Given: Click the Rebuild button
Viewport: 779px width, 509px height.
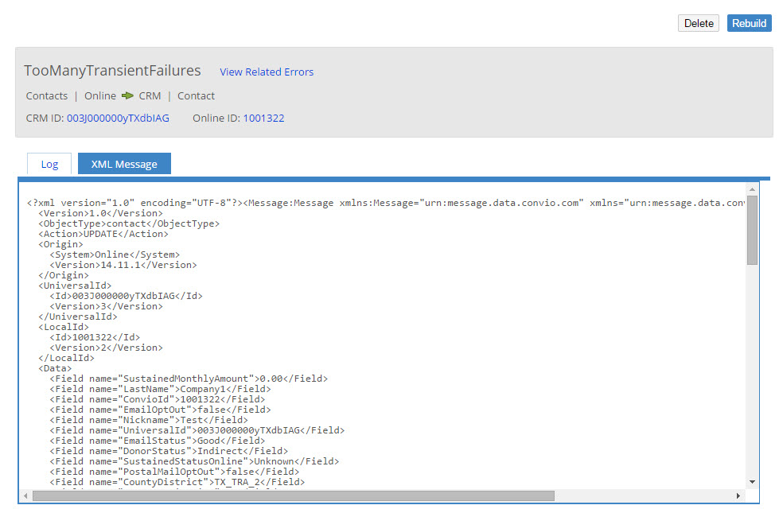Looking at the screenshot, I should coord(750,23).
